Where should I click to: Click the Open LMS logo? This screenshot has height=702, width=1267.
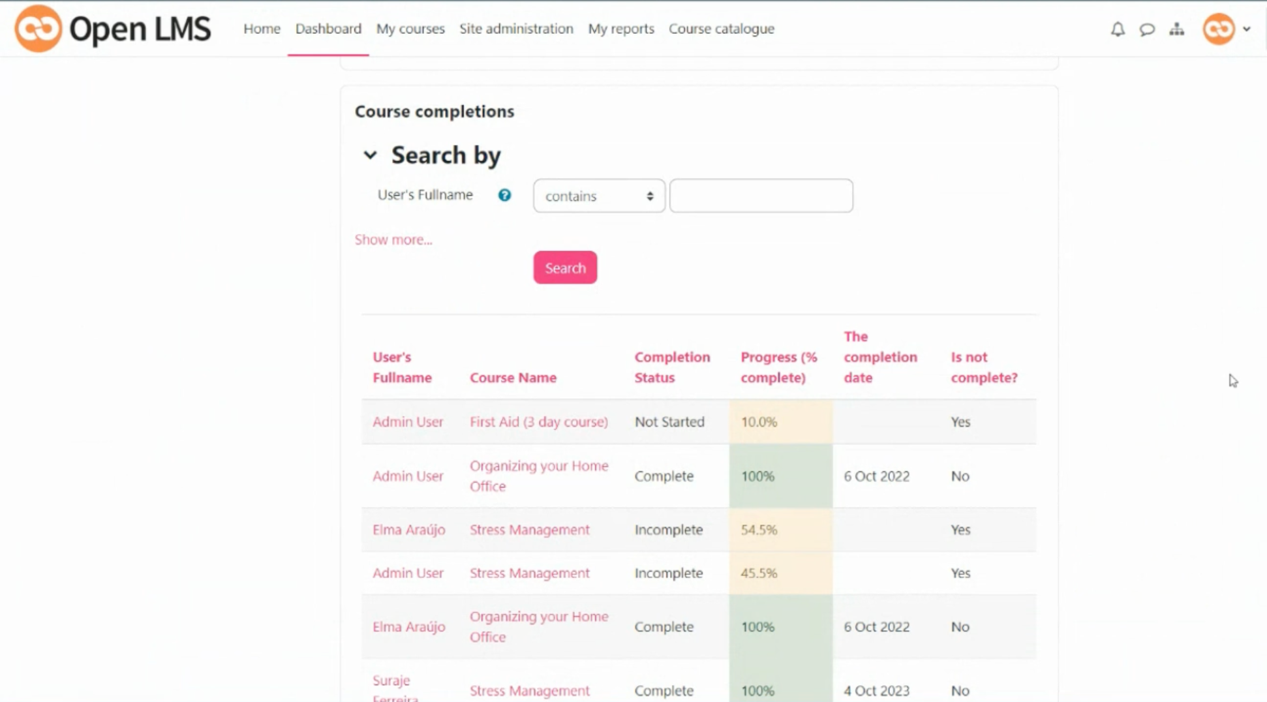click(113, 29)
